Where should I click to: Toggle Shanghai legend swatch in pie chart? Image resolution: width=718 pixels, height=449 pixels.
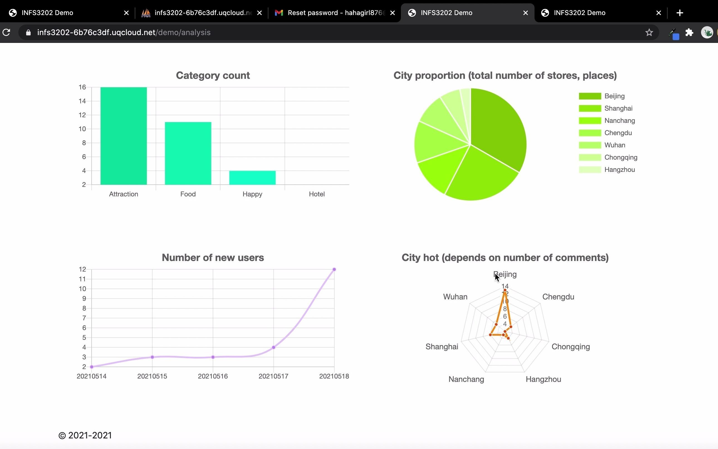click(x=590, y=108)
